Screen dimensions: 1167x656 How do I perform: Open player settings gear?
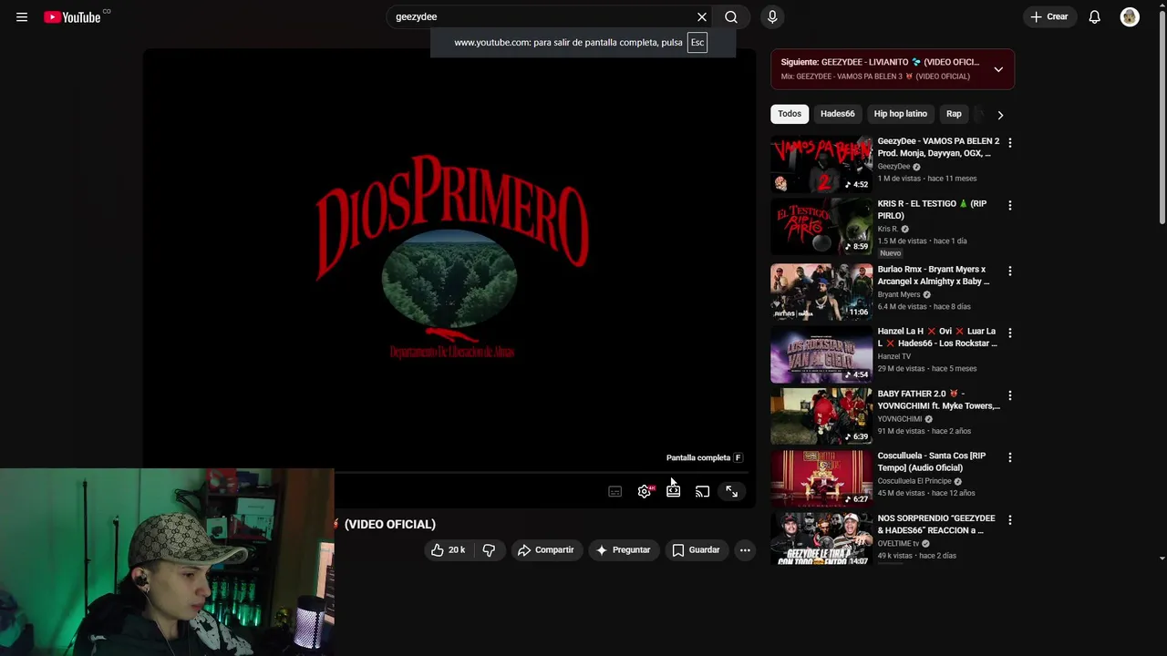tap(645, 491)
